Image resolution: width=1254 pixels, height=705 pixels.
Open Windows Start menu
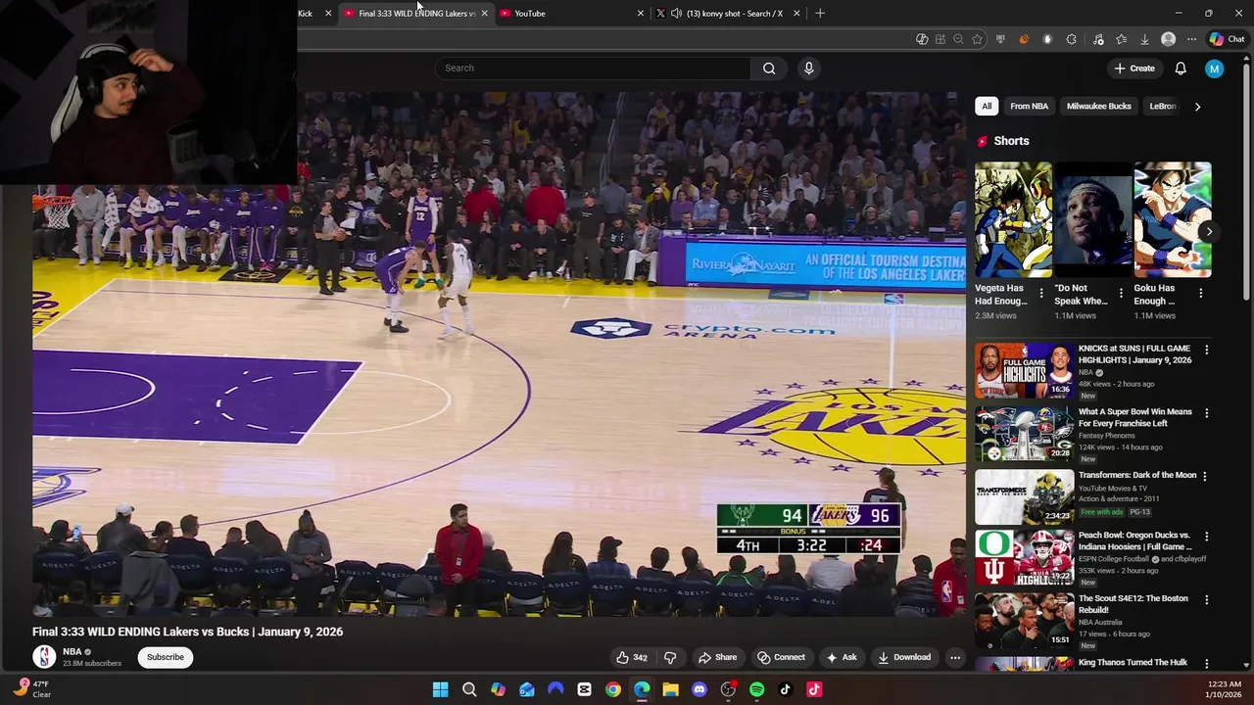click(440, 689)
